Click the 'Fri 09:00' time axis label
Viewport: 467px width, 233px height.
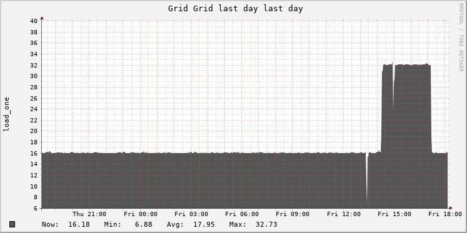click(293, 214)
